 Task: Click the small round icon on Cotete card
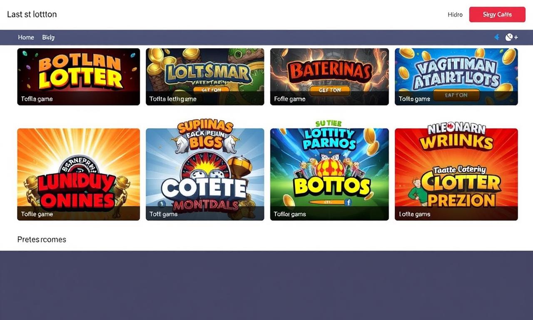162,204
